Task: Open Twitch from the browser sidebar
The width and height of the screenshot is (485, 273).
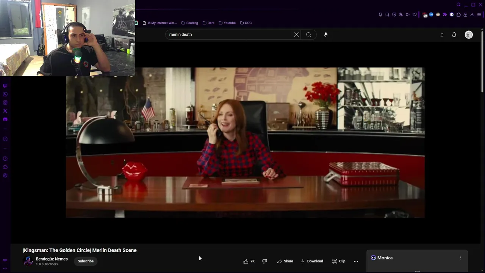Action: [x=5, y=86]
